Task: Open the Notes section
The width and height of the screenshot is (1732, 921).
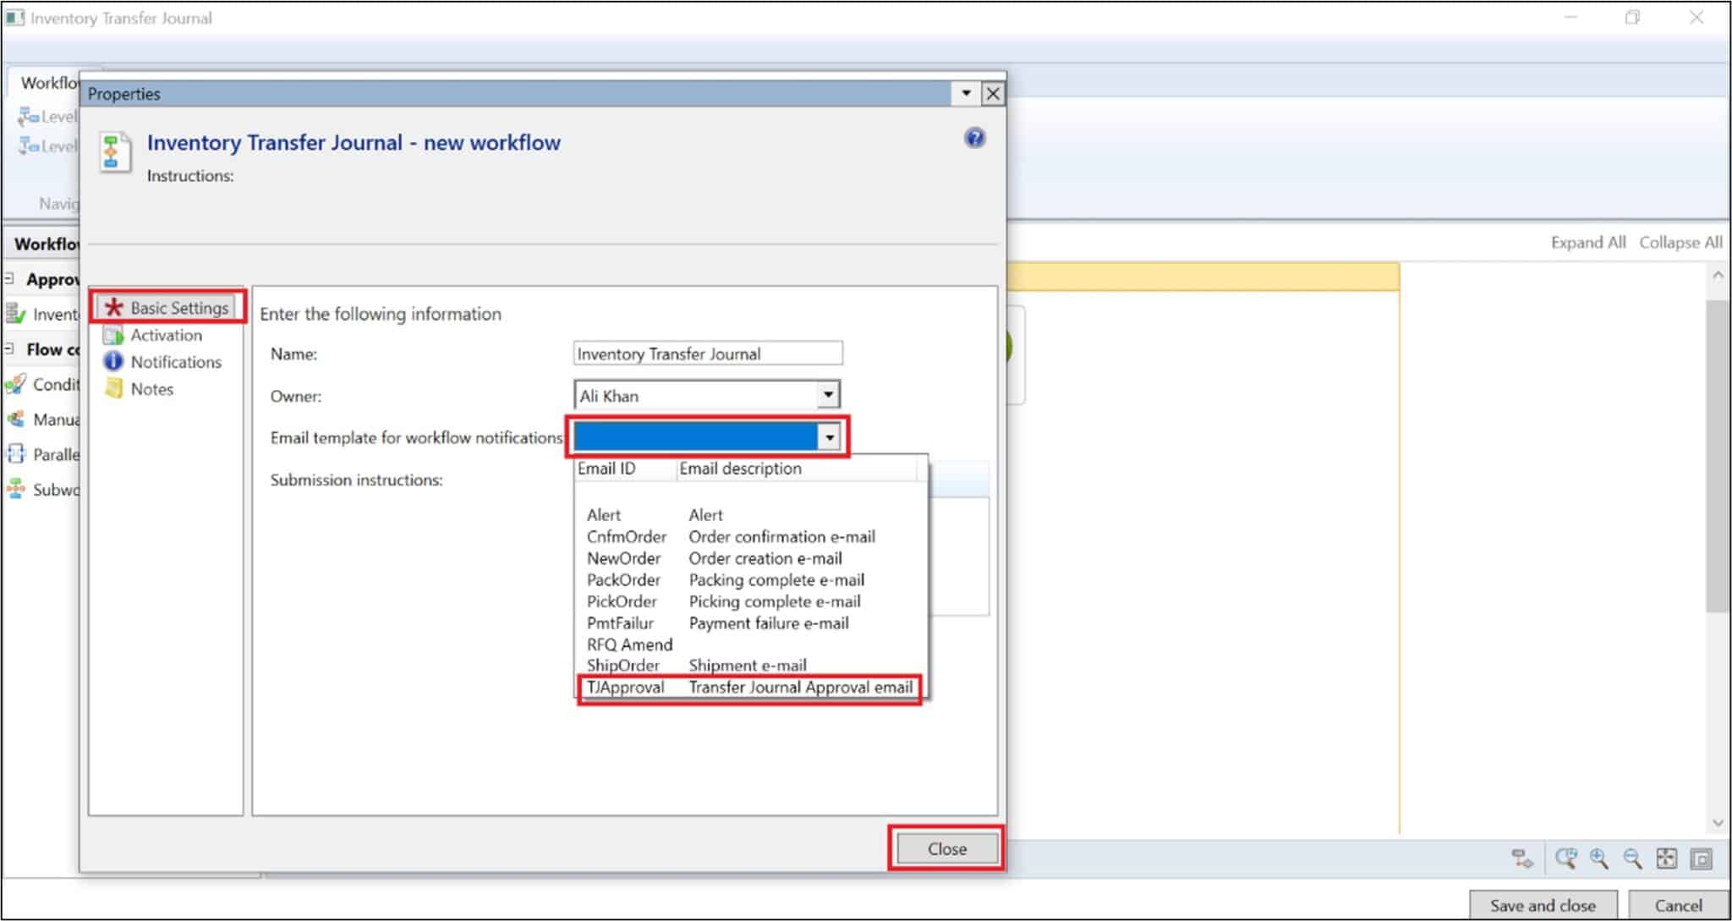Action: pyautogui.click(x=151, y=389)
